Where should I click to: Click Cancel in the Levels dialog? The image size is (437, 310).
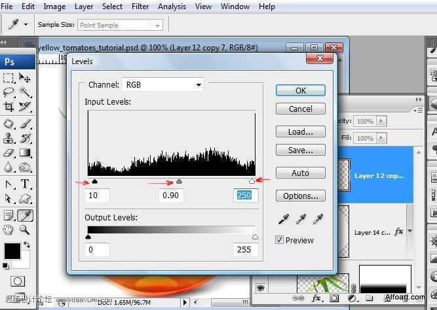pos(301,109)
